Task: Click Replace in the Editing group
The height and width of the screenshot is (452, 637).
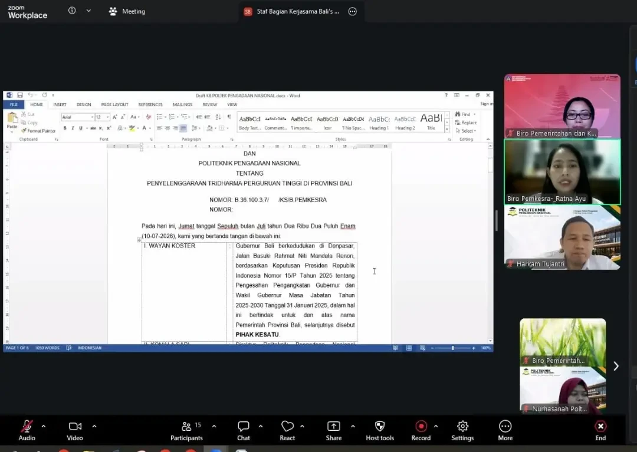Action: coord(466,123)
